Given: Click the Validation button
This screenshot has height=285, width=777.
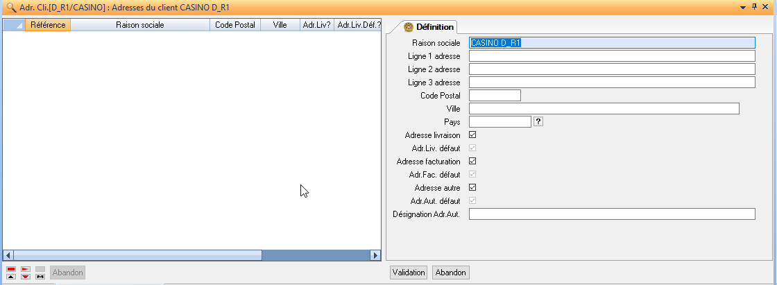Looking at the screenshot, I should [409, 273].
